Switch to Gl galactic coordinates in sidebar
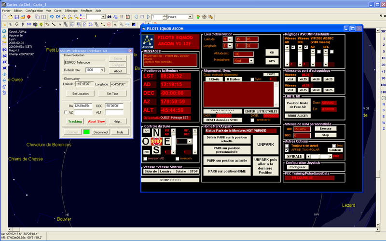The height and width of the screenshot is (241, 386). point(4,68)
